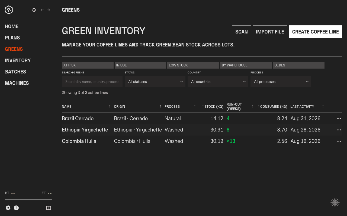Toggle the At Risk filter chip

88,65
